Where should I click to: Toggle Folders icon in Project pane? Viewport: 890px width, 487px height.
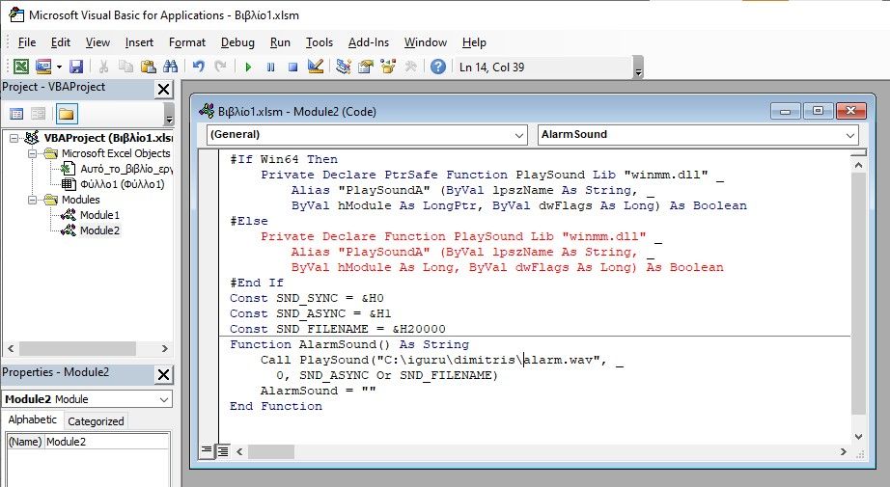(66, 114)
